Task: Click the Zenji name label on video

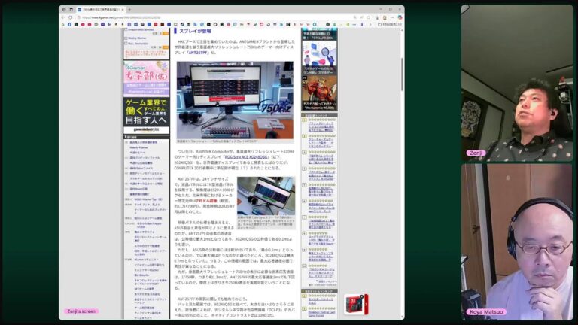Action: (476, 153)
